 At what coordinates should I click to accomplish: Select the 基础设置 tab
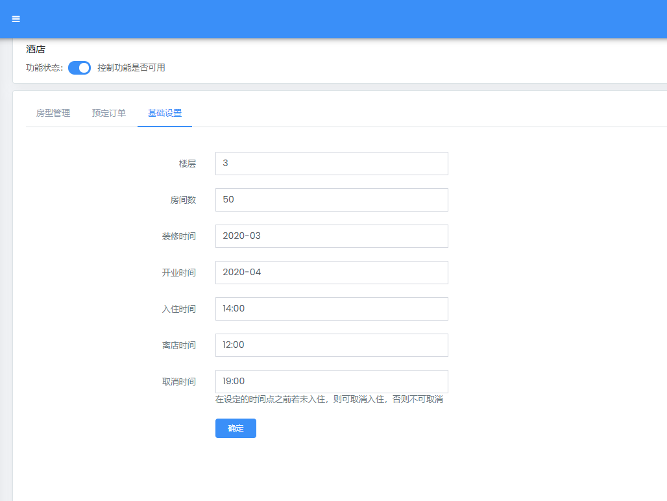[165, 113]
